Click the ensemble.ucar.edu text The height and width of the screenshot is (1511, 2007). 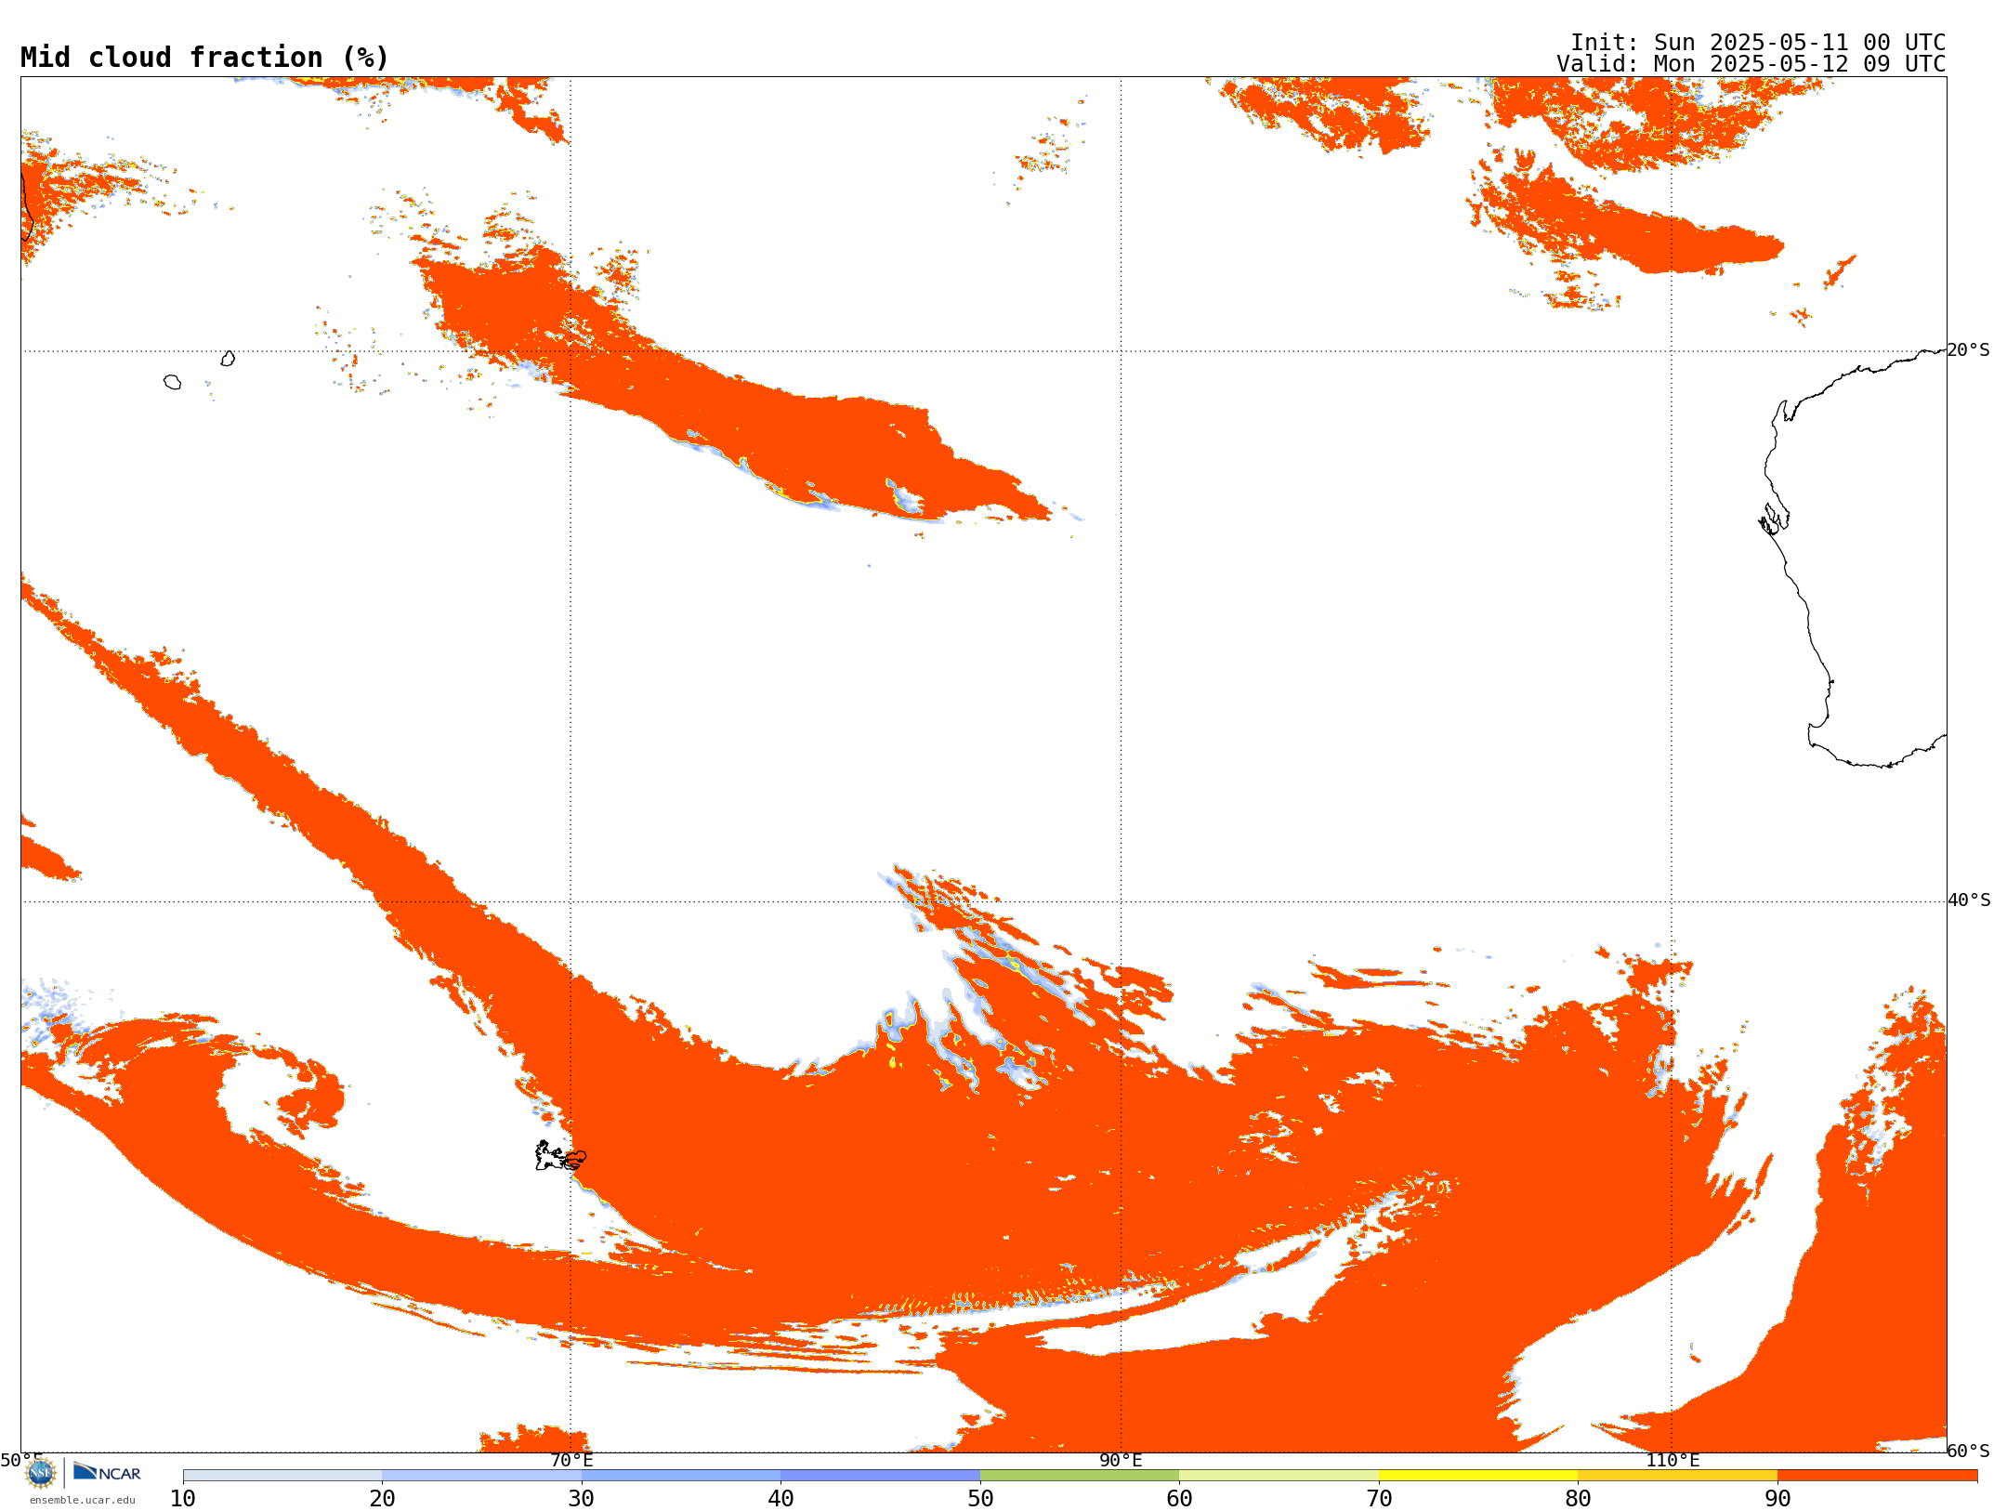(x=83, y=1500)
